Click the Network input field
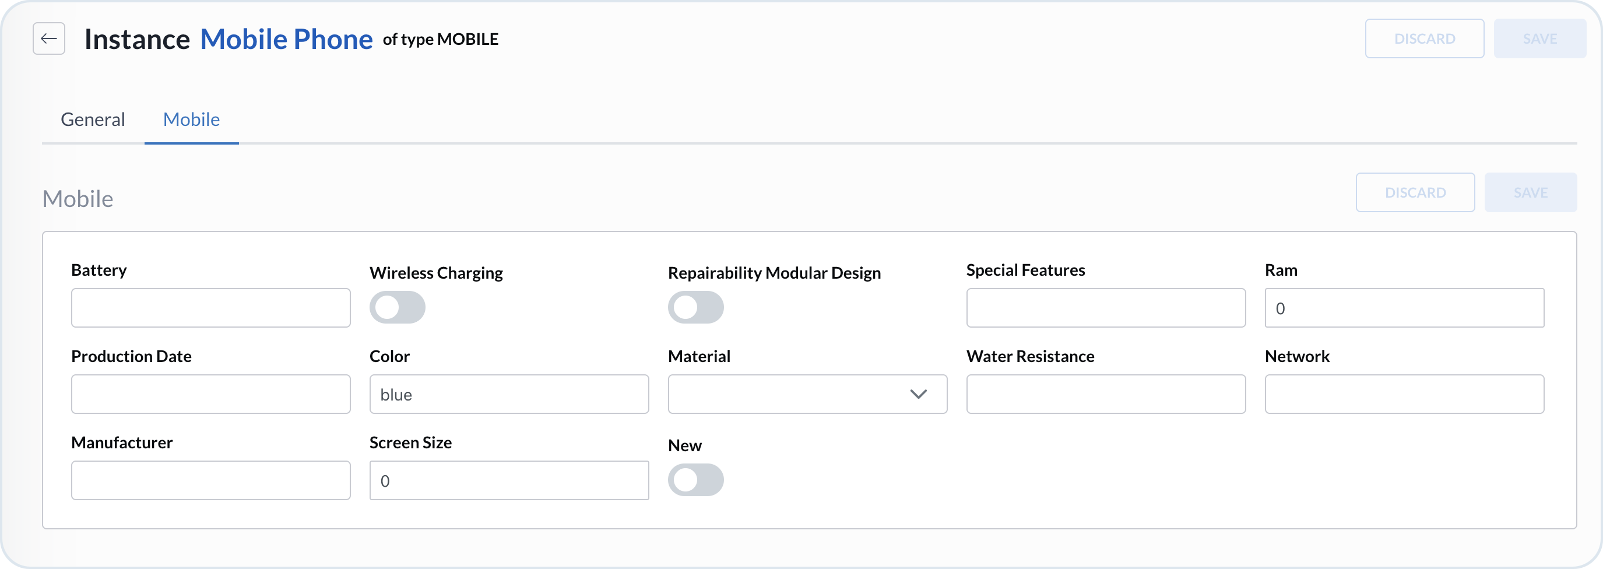1603x569 pixels. 1404,394
